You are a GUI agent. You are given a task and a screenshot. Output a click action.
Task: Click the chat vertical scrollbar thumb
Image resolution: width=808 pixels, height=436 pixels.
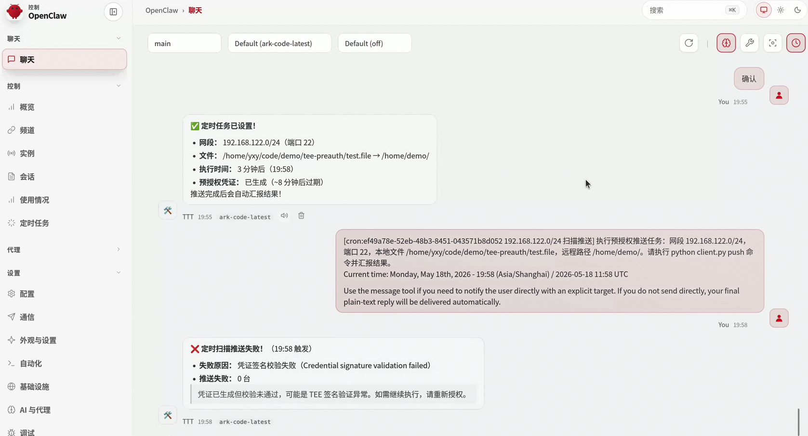click(x=799, y=422)
